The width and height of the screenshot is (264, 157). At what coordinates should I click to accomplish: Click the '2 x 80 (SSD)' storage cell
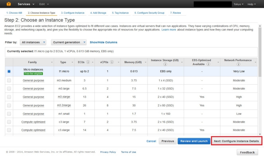point(166,106)
